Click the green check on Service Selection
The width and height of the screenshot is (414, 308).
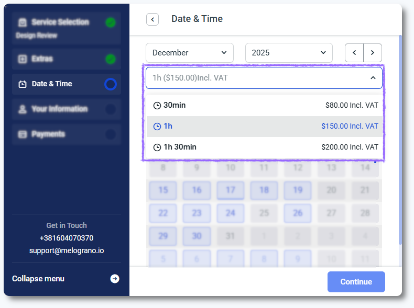[110, 22]
